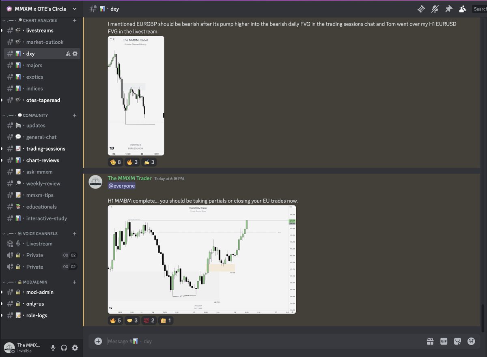487x357 pixels.
Task: Open the GIF picker
Action: pos(444,341)
